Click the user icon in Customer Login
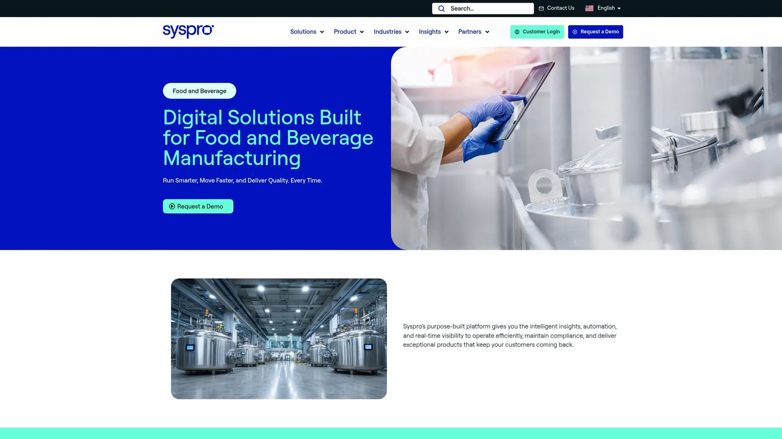 coord(517,32)
